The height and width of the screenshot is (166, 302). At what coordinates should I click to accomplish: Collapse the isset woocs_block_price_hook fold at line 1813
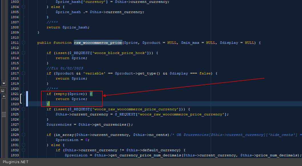[x=24, y=53]
